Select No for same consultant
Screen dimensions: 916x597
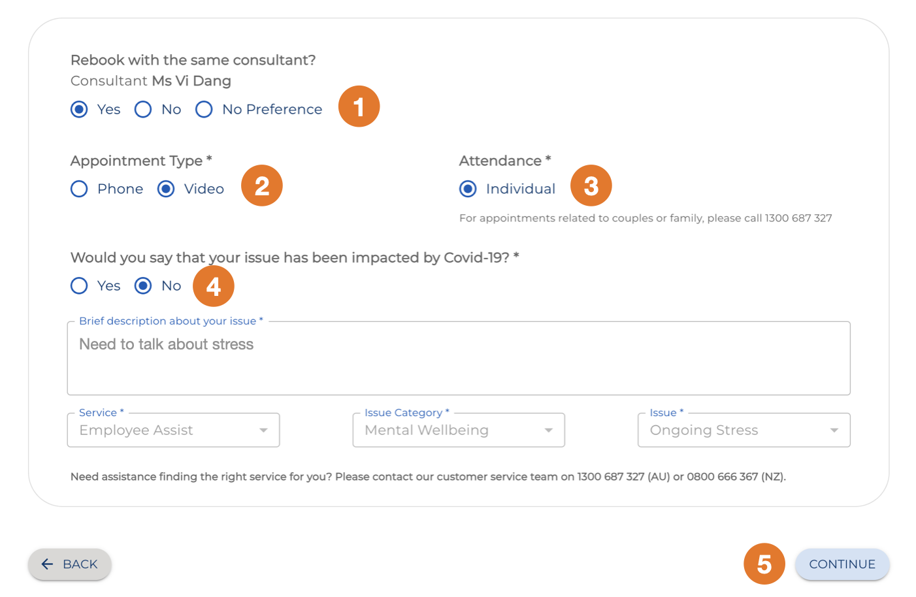point(143,110)
